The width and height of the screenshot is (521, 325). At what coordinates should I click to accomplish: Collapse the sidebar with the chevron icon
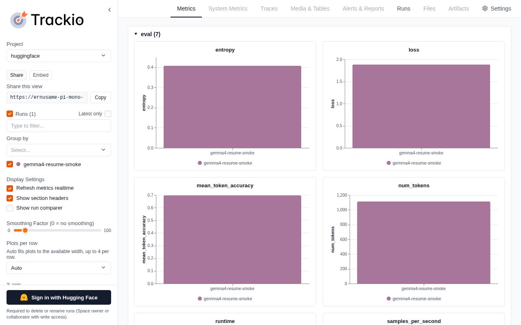tap(109, 10)
